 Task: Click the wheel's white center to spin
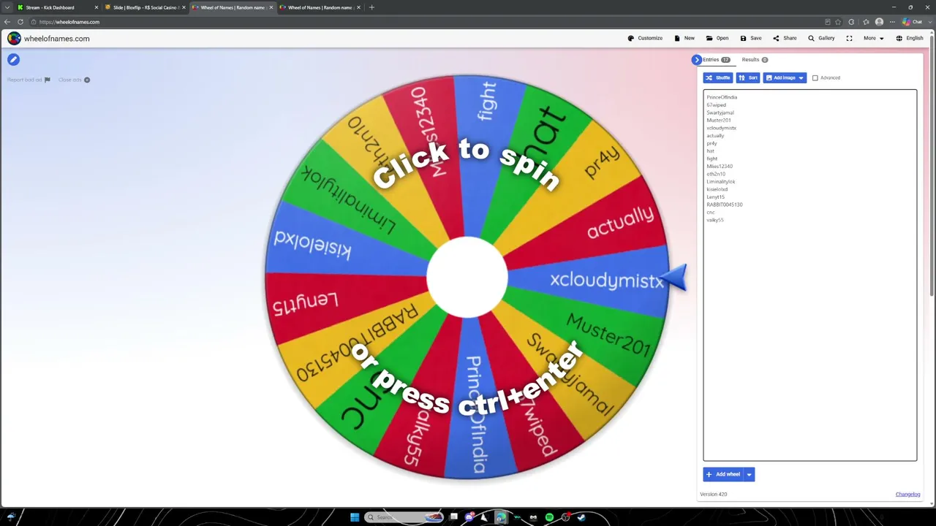[467, 278]
